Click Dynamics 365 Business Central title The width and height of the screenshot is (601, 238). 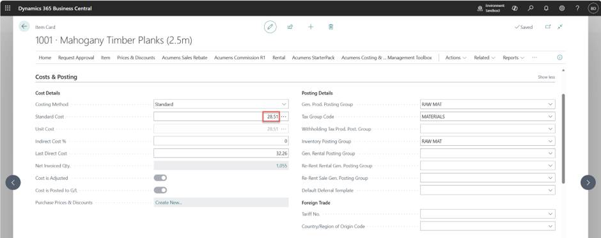[55, 8]
